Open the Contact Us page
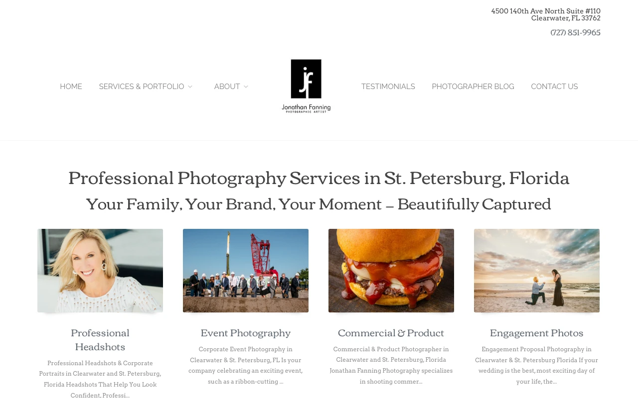638x398 pixels. click(x=554, y=87)
